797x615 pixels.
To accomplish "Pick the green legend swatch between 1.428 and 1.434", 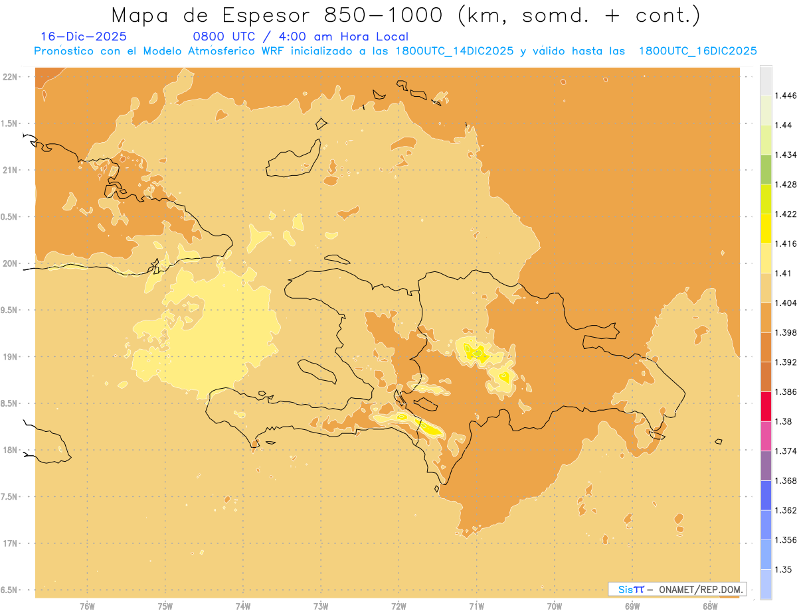I will coord(766,169).
